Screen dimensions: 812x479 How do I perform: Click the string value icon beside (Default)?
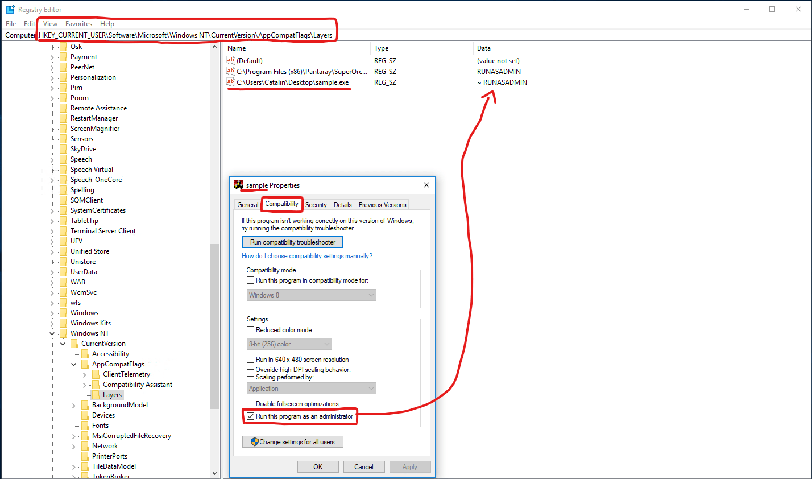click(x=230, y=60)
